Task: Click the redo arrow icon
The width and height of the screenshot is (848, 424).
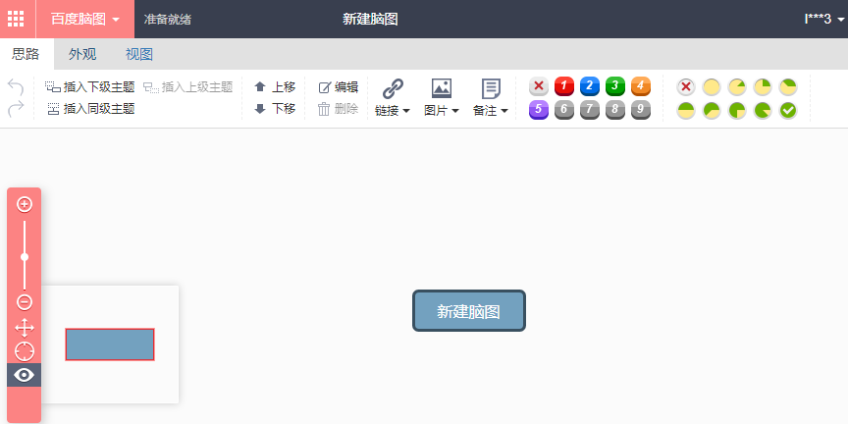Action: point(16,109)
